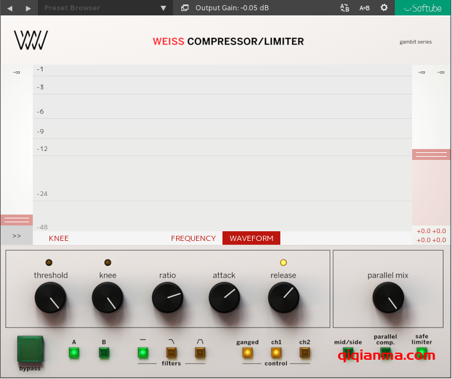This screenshot has width=452, height=379.
Task: Select the KNEE display view
Action: tap(59, 238)
